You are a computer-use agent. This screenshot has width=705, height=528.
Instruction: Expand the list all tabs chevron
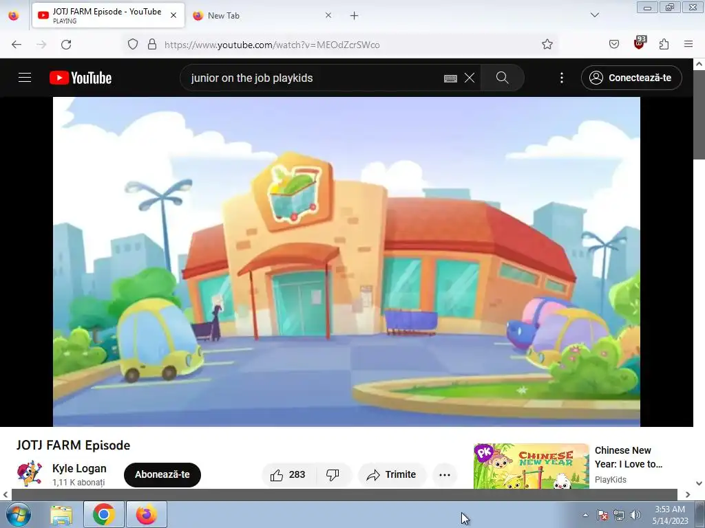coord(594,15)
